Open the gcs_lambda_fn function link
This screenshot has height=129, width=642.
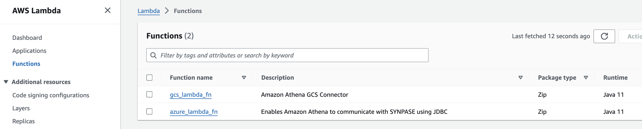tap(190, 95)
